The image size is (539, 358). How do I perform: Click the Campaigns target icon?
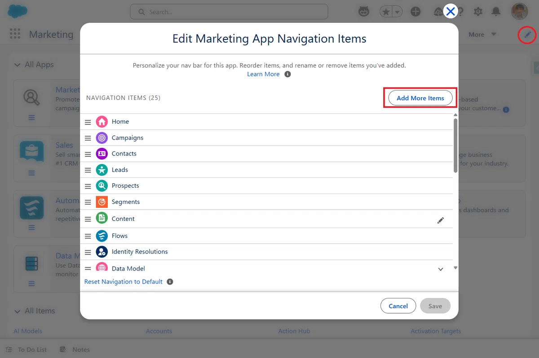[x=102, y=138]
